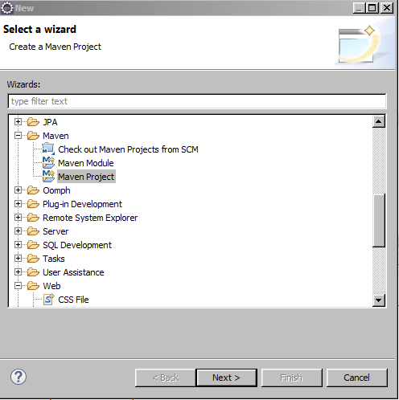Expand the Server tree node
399x400 pixels.
point(18,231)
